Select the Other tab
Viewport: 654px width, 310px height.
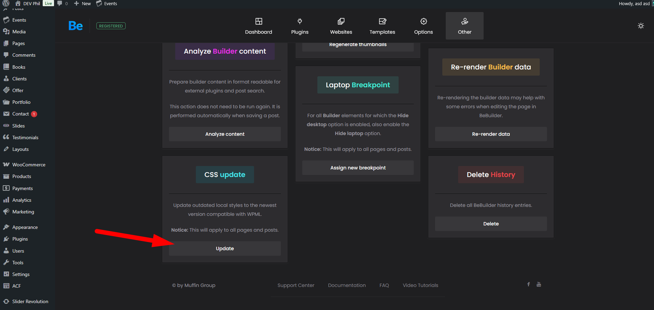(x=464, y=26)
